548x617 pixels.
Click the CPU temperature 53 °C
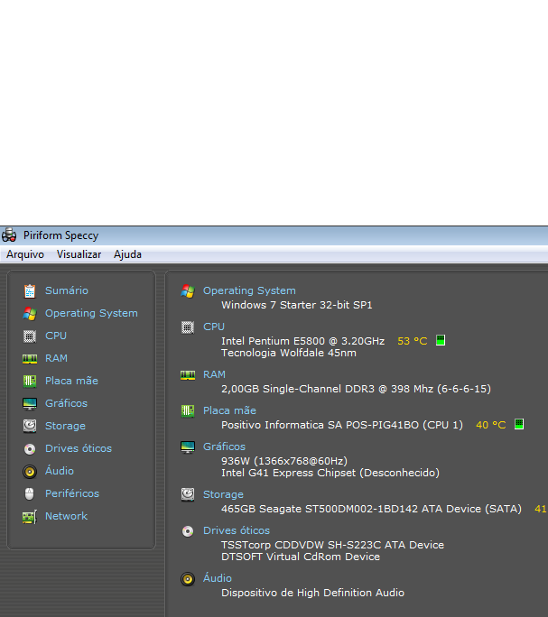(412, 341)
